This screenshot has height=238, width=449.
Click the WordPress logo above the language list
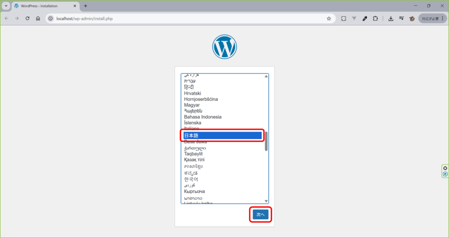click(x=224, y=47)
